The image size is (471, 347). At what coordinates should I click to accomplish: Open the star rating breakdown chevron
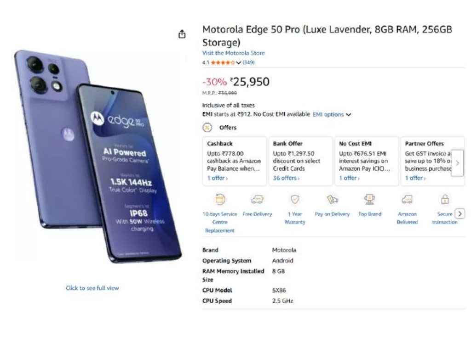[x=238, y=62]
